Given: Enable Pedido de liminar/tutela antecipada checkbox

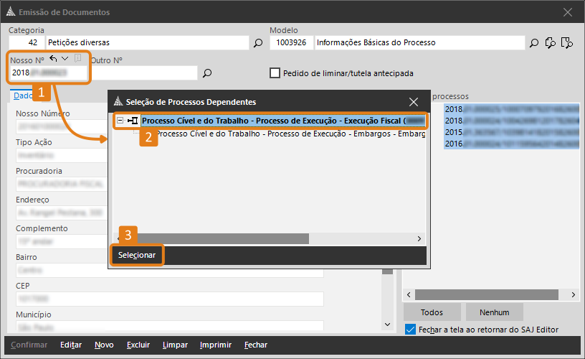Looking at the screenshot, I should point(275,73).
